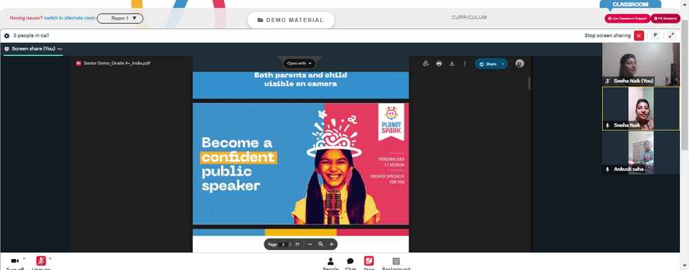Open Chat panel
Image resolution: width=689 pixels, height=270 pixels.
coord(350,262)
